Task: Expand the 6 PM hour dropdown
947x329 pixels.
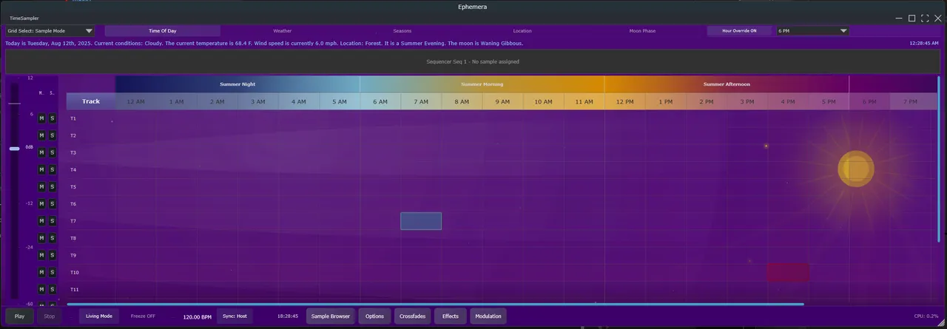Action: point(812,31)
